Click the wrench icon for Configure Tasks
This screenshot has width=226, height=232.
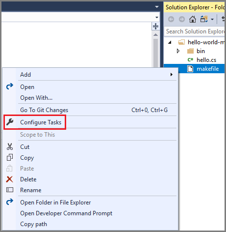10,122
